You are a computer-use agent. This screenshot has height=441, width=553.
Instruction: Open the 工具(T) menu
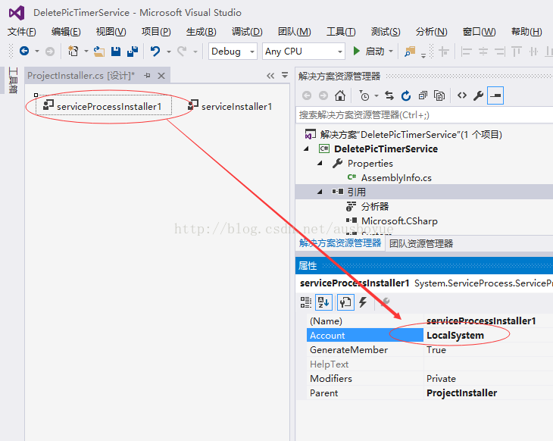(x=341, y=32)
